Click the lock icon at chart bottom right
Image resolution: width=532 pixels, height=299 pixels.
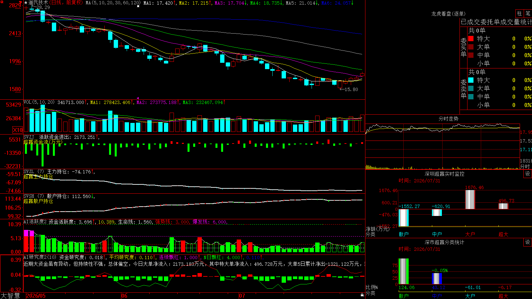(x=362, y=295)
